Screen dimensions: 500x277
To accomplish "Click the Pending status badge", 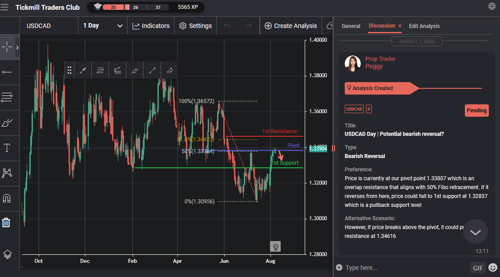I will click(477, 111).
